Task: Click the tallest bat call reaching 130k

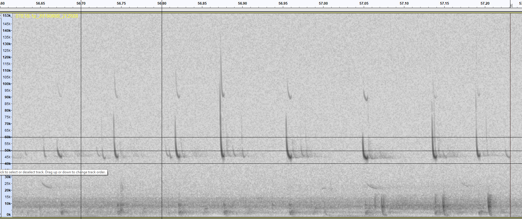Action: tap(222, 98)
